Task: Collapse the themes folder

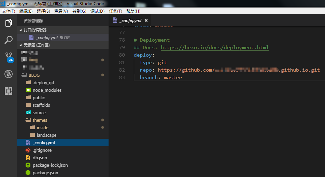Action: click(63, 120)
